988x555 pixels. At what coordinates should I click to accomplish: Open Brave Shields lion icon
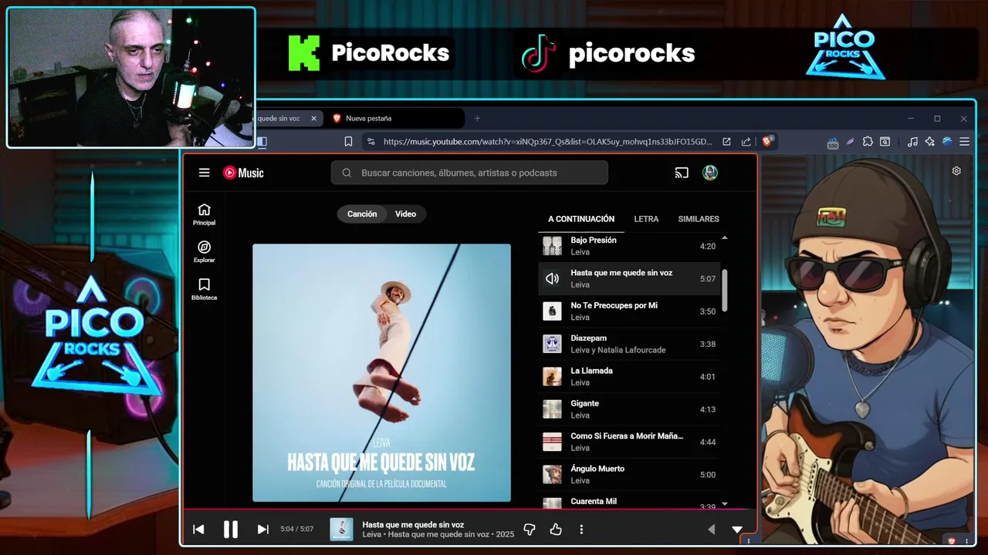[x=767, y=141]
